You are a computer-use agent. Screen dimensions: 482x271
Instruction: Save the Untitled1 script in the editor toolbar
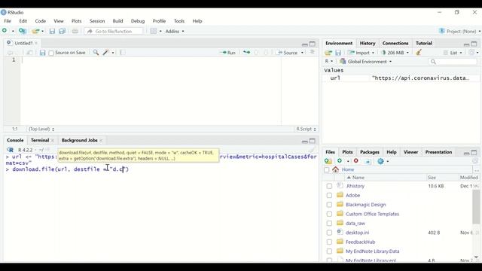[42, 53]
